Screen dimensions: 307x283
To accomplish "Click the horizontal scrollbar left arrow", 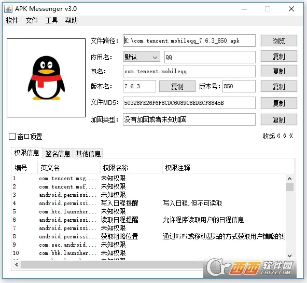I will tap(17, 265).
